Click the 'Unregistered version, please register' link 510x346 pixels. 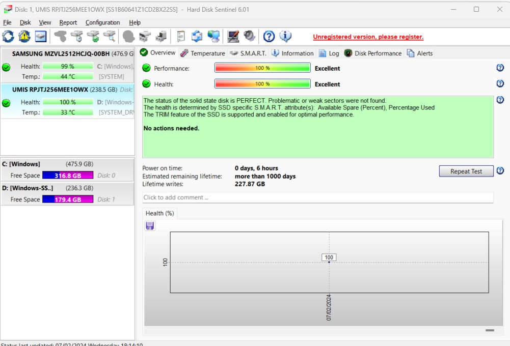(368, 37)
